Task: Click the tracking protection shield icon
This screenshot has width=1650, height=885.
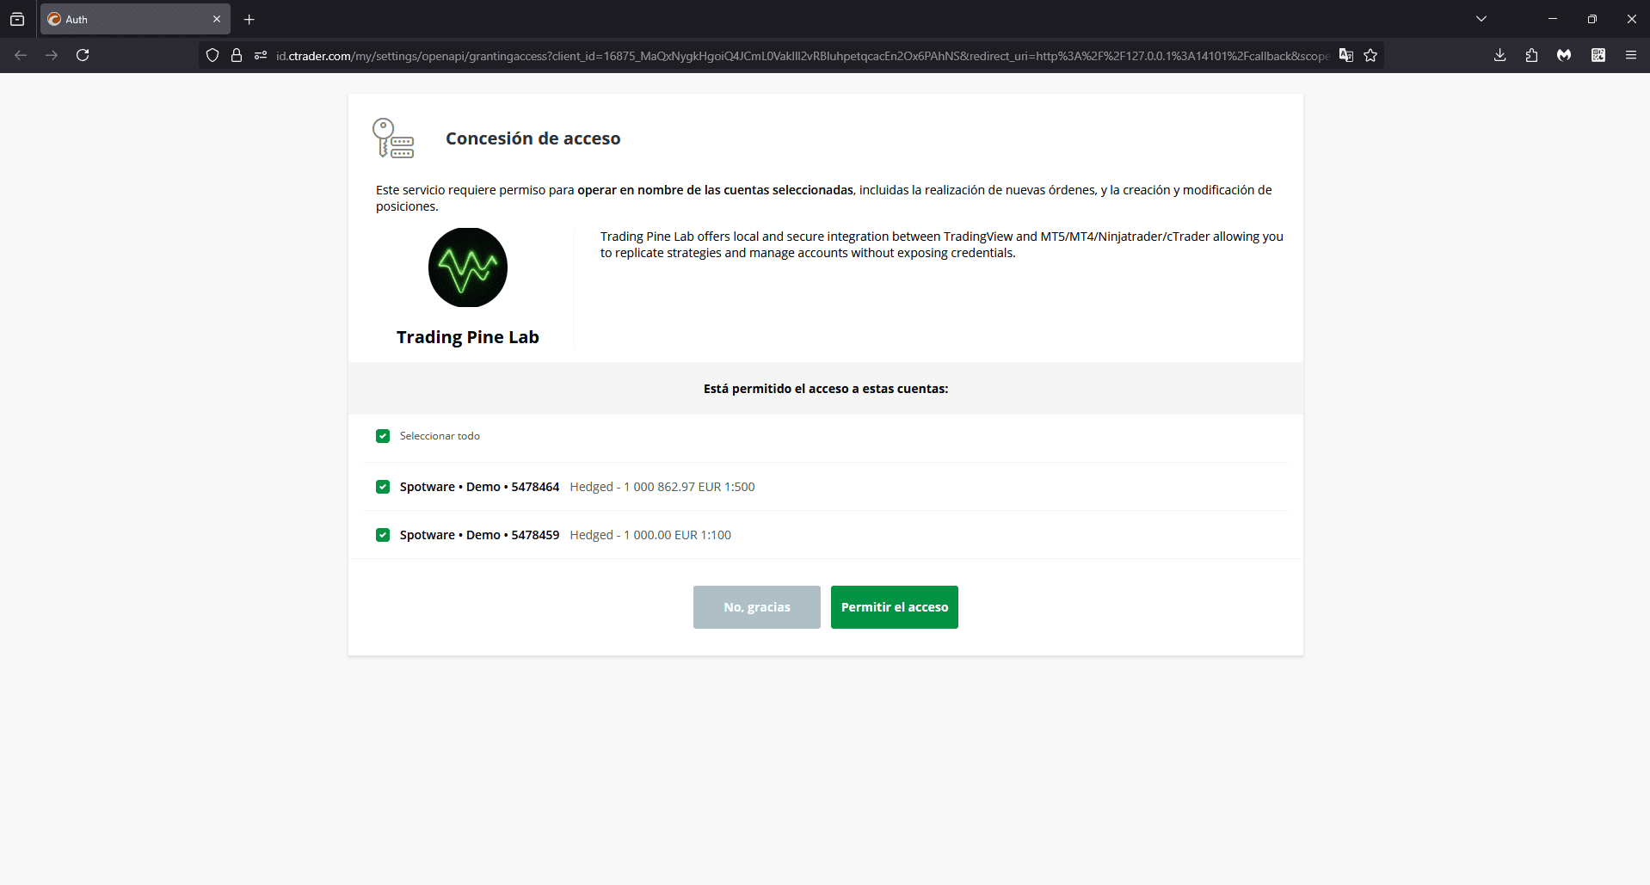Action: [x=212, y=55]
